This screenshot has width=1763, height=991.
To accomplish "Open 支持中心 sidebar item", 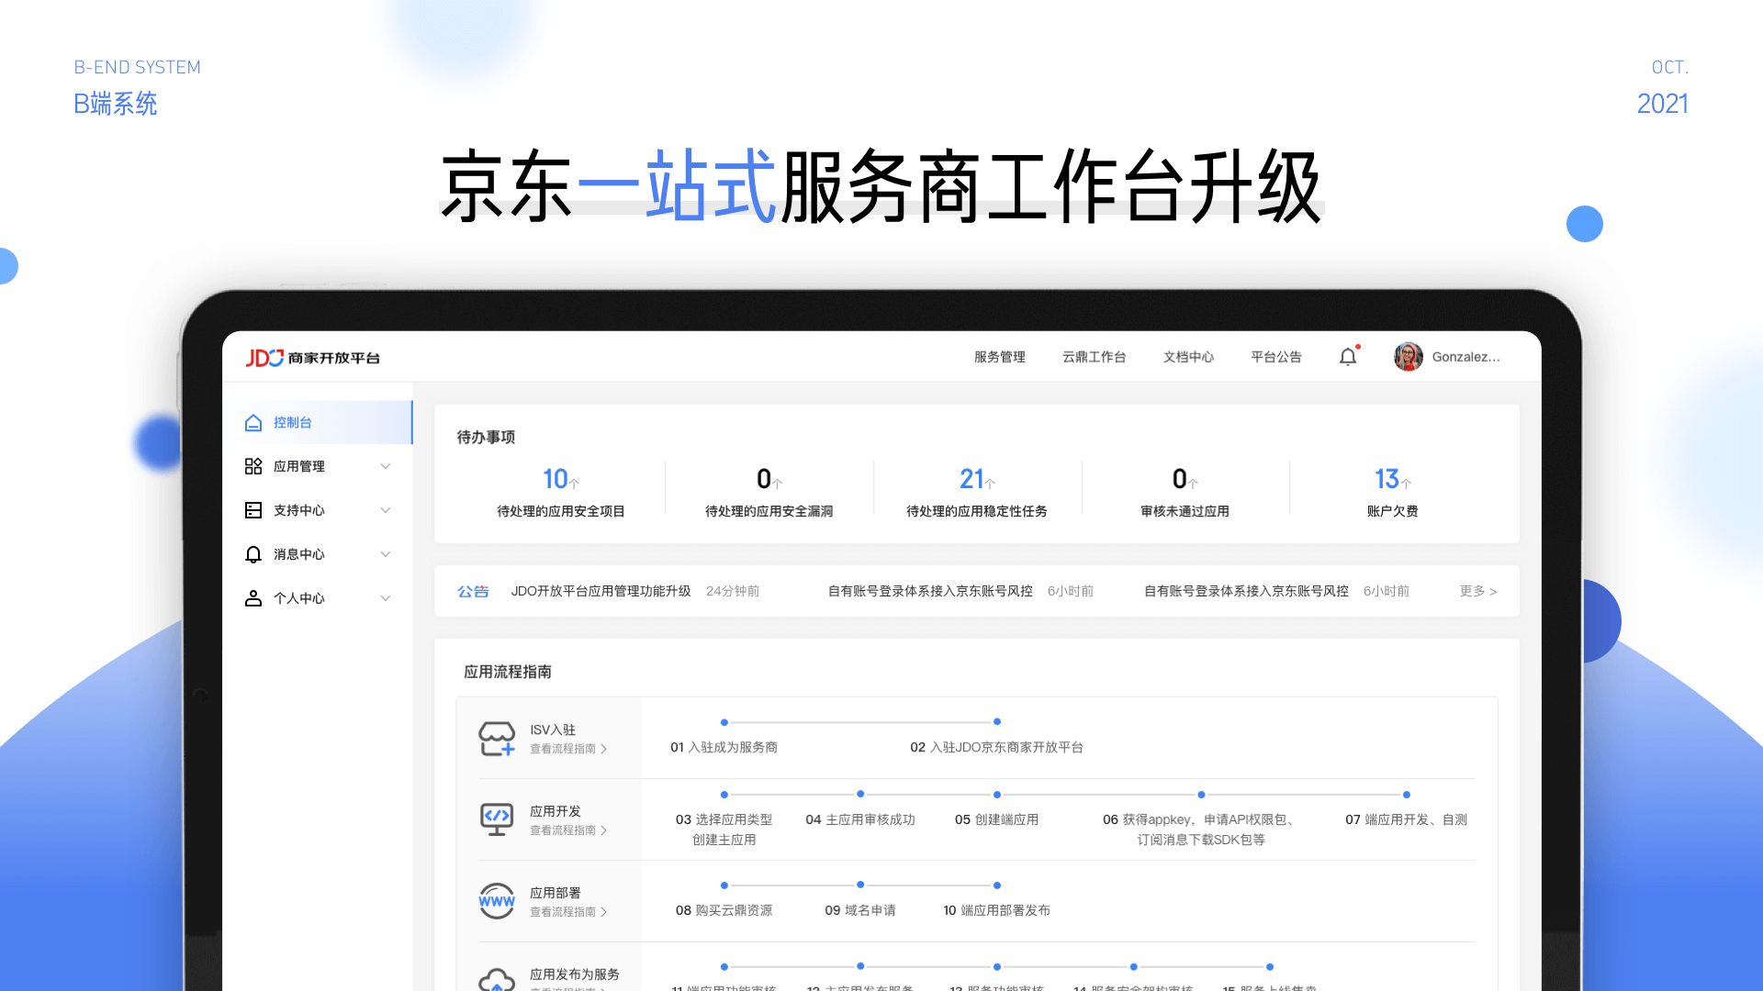I will (318, 510).
